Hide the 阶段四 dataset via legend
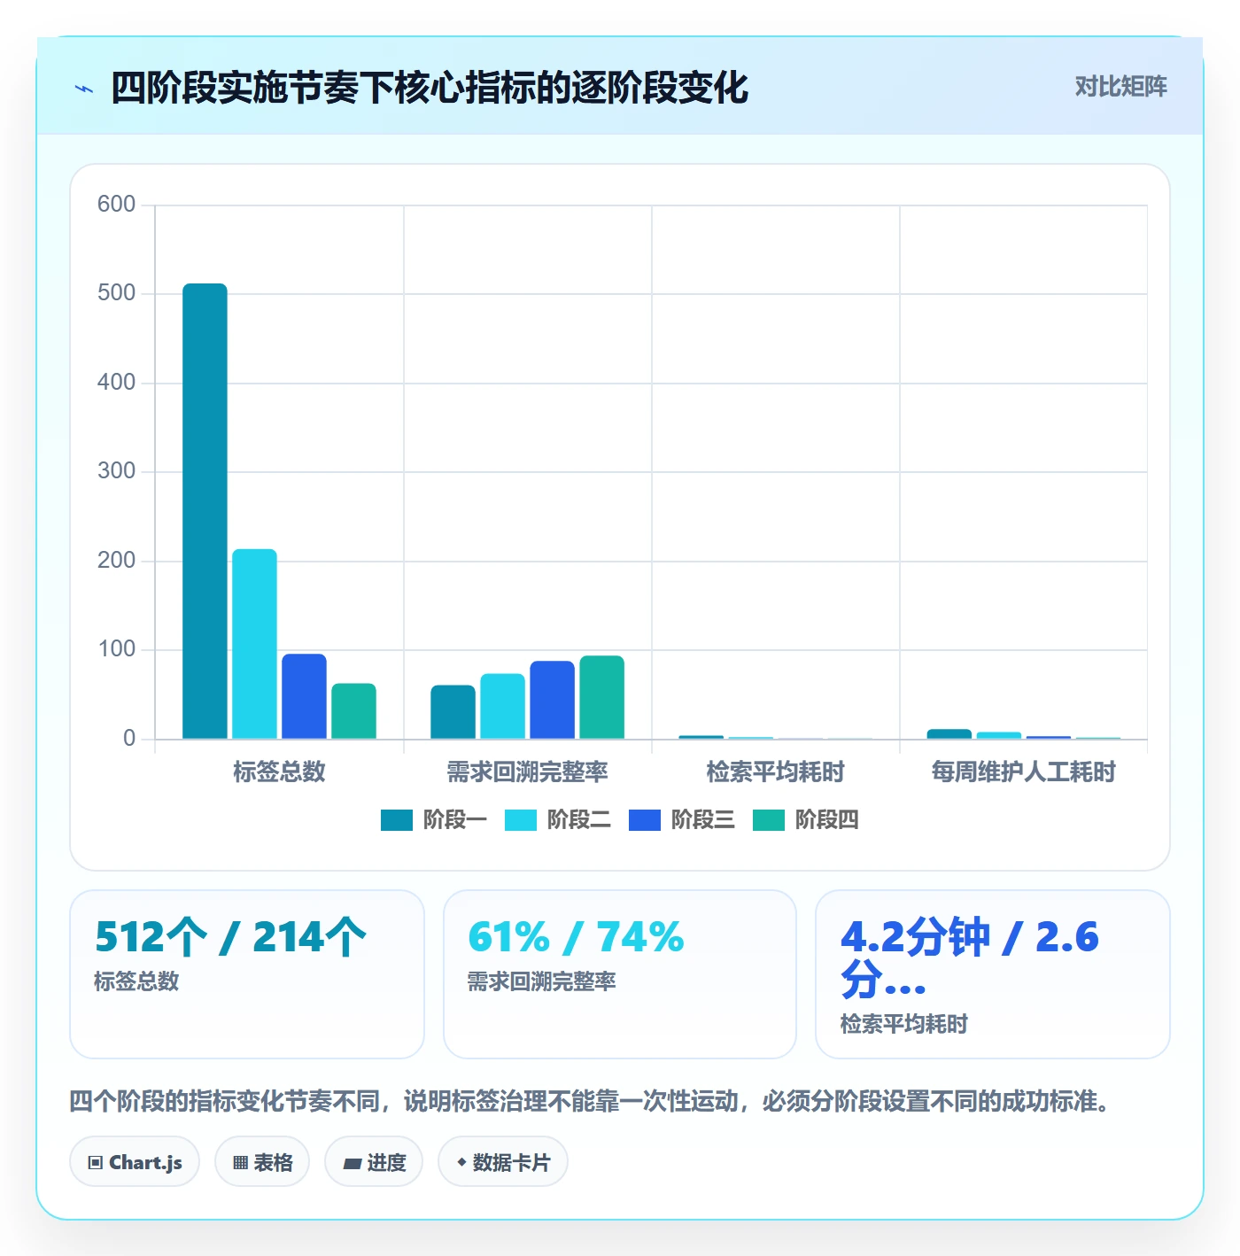 pyautogui.click(x=806, y=820)
